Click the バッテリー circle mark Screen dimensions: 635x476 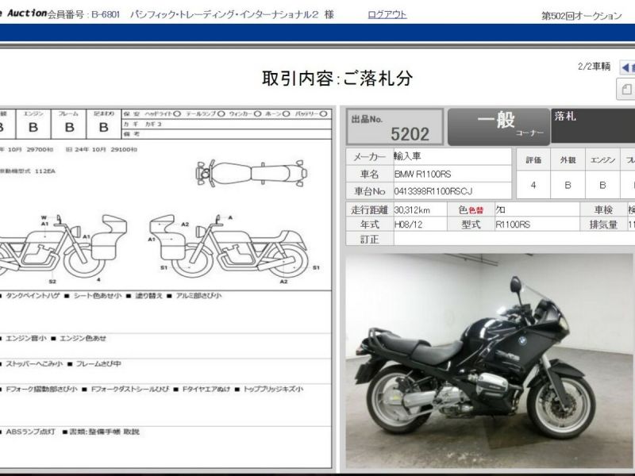(x=323, y=114)
